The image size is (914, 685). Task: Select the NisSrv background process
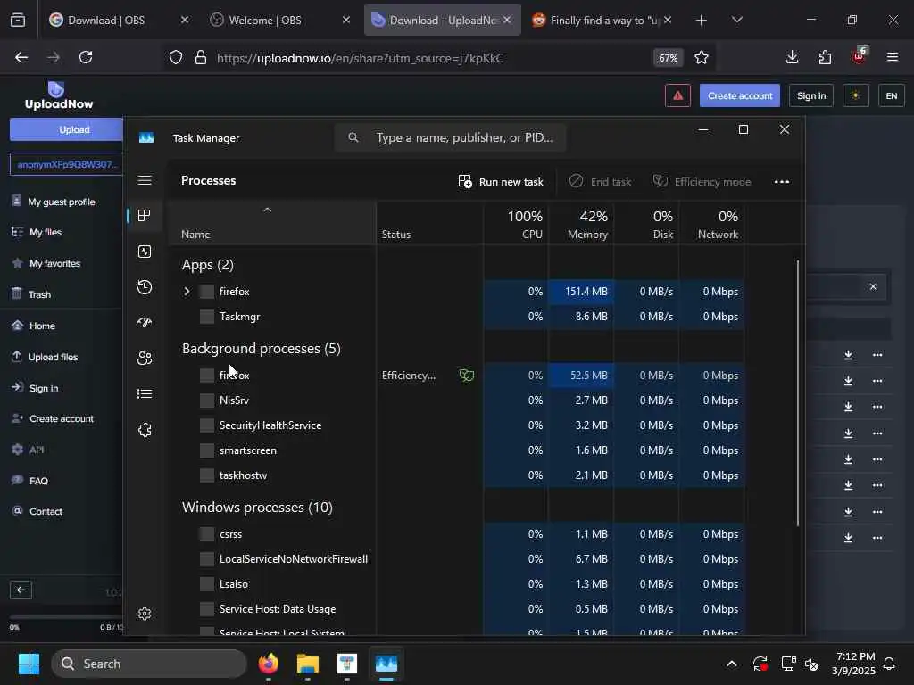click(x=456, y=400)
